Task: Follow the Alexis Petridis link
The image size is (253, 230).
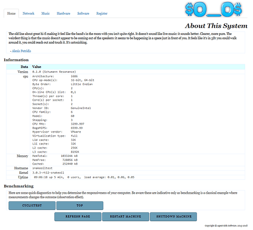Action: (22, 51)
